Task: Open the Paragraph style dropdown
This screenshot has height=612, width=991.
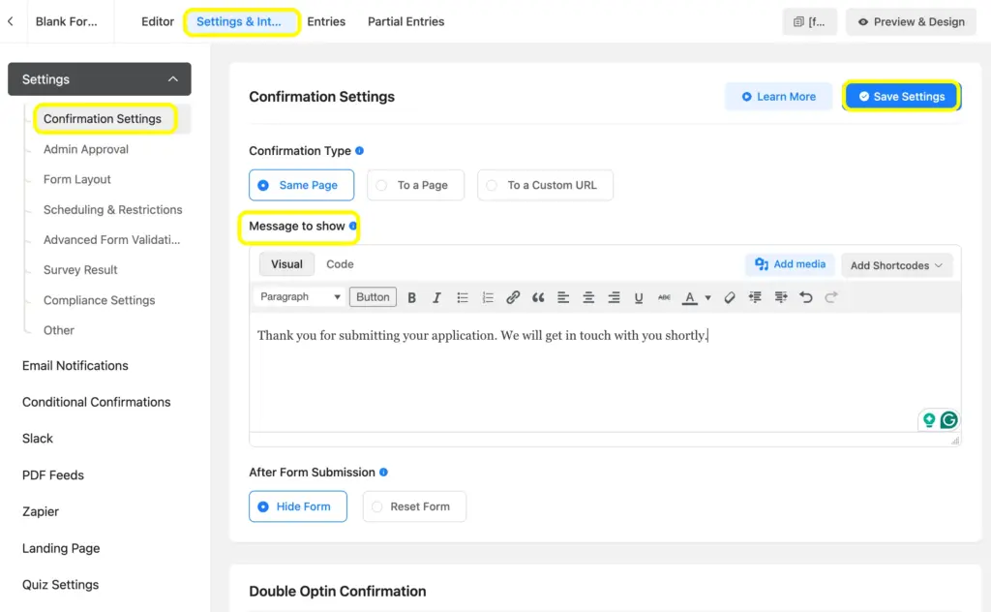Action: 298,296
